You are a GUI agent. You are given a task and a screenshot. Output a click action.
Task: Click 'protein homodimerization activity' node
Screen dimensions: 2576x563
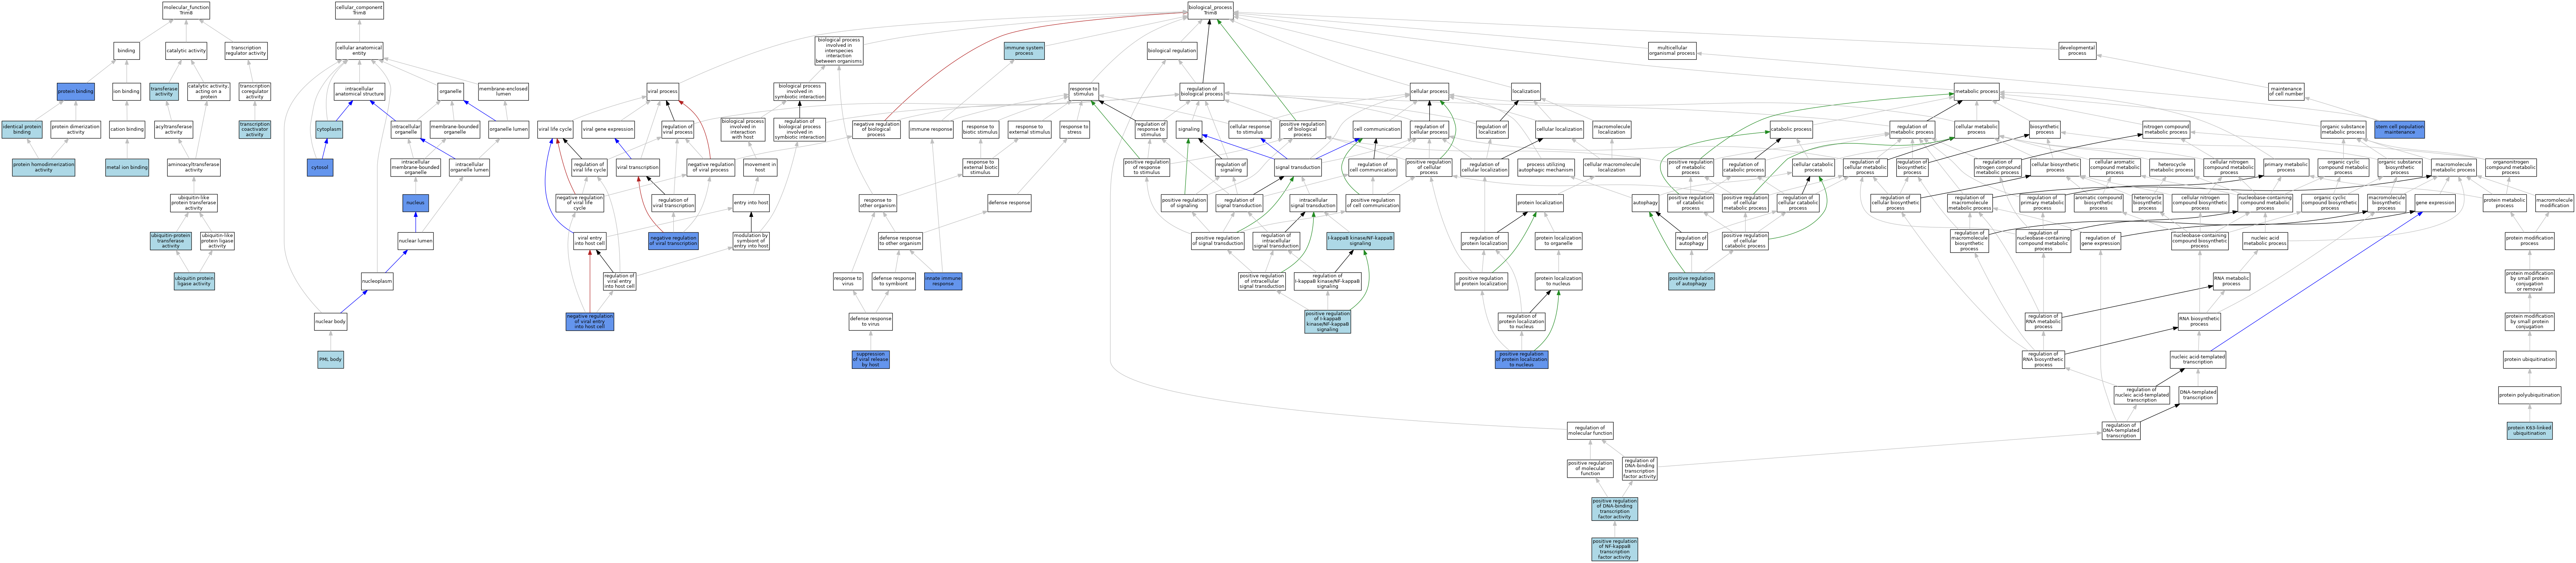pos(44,167)
